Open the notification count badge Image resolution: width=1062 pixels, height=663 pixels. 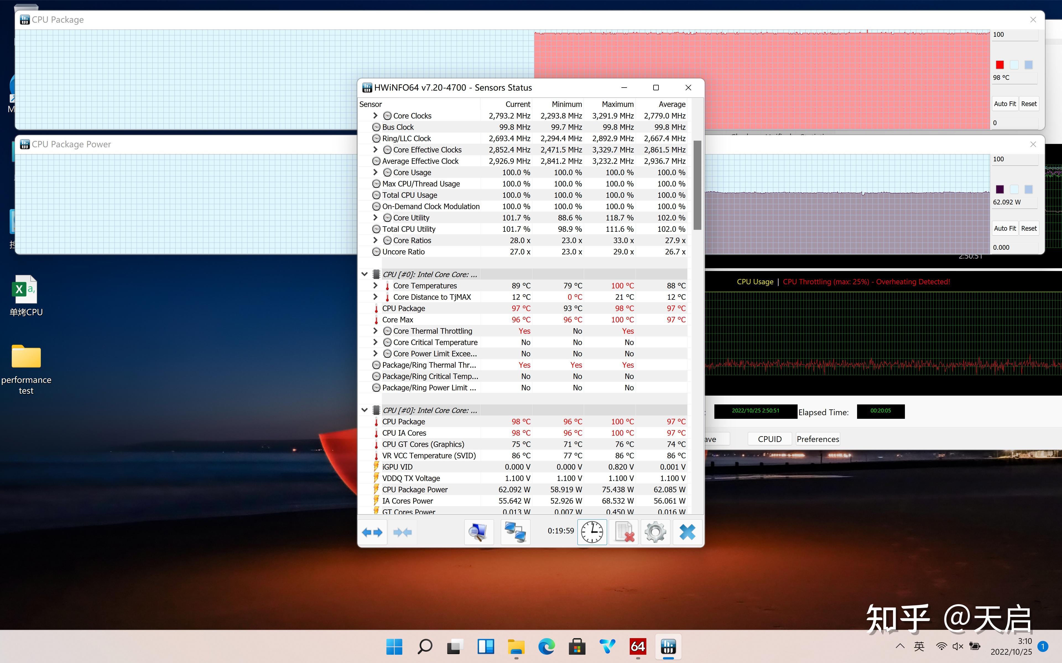point(1043,646)
